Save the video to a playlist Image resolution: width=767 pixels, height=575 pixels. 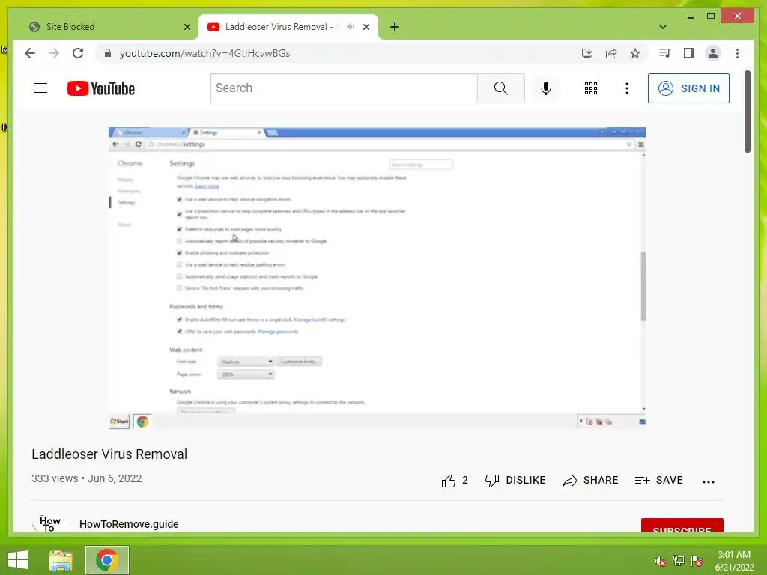[658, 481]
